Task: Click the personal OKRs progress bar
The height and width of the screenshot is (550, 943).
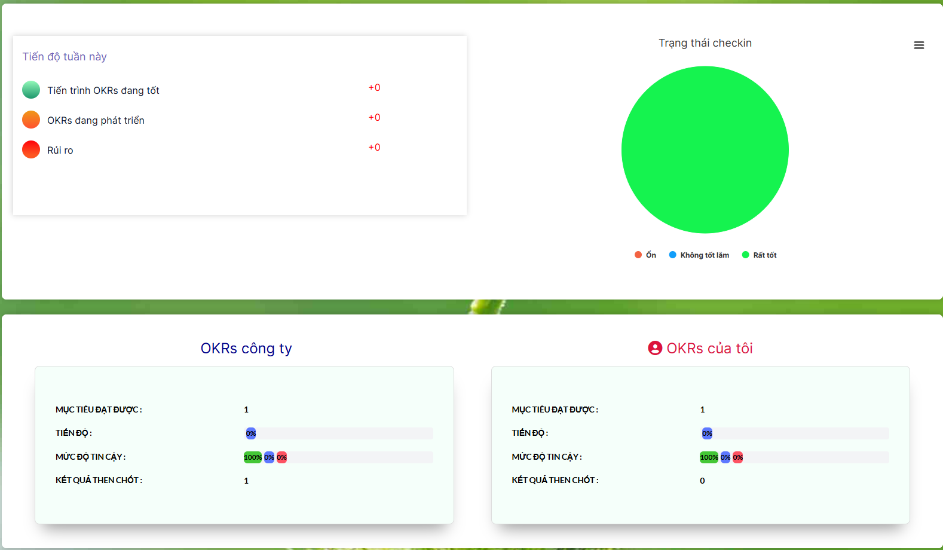Action: pyautogui.click(x=795, y=433)
